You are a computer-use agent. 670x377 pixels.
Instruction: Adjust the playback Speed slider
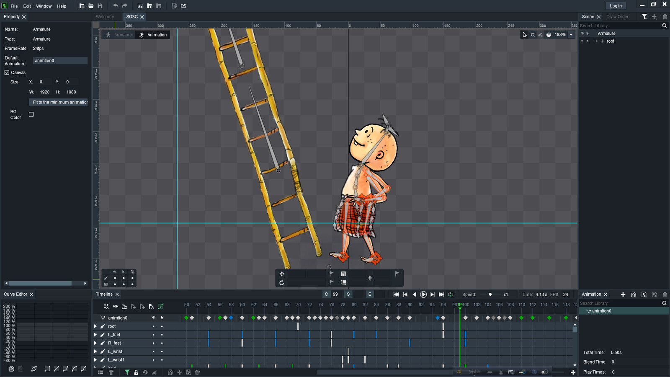point(490,294)
